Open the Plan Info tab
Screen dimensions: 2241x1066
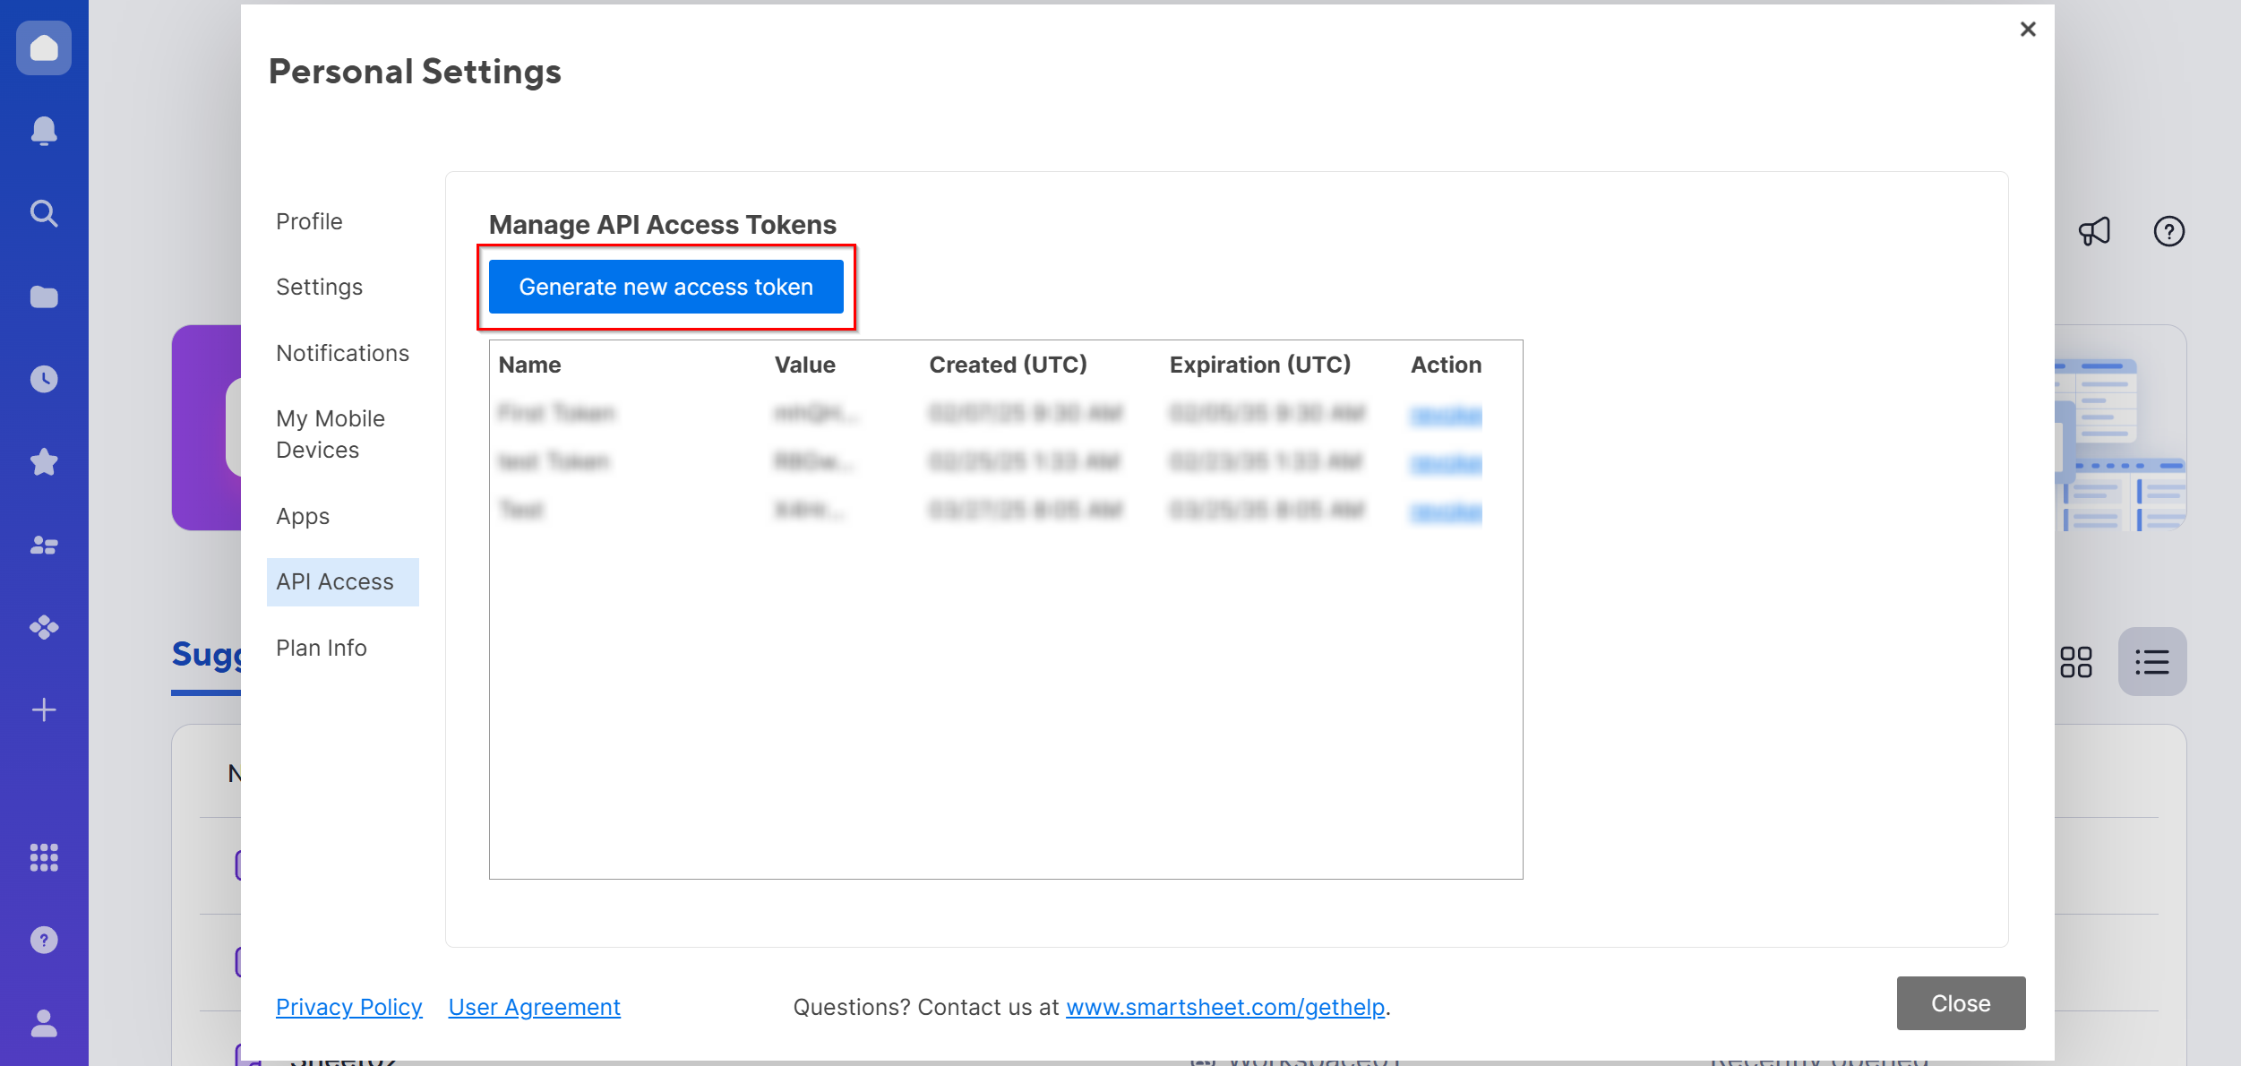[x=321, y=647]
